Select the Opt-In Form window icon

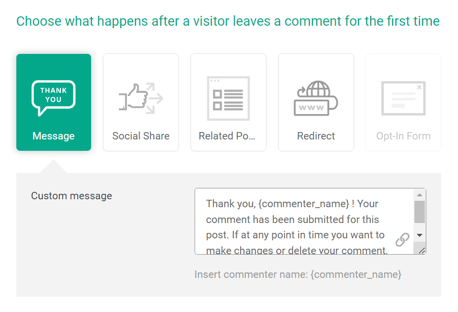(403, 98)
